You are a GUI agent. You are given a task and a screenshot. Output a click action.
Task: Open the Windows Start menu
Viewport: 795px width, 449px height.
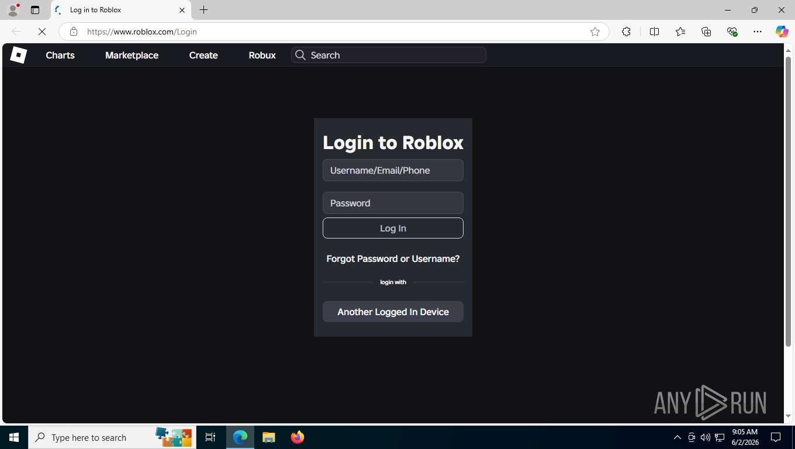coord(14,437)
